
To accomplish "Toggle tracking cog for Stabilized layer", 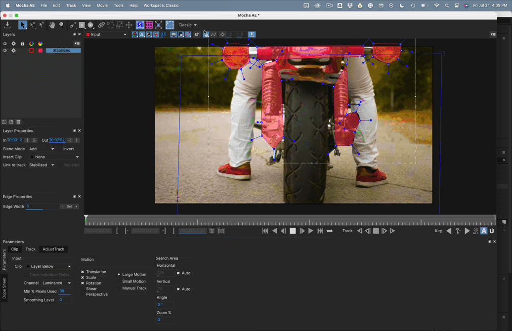I will tap(14, 50).
